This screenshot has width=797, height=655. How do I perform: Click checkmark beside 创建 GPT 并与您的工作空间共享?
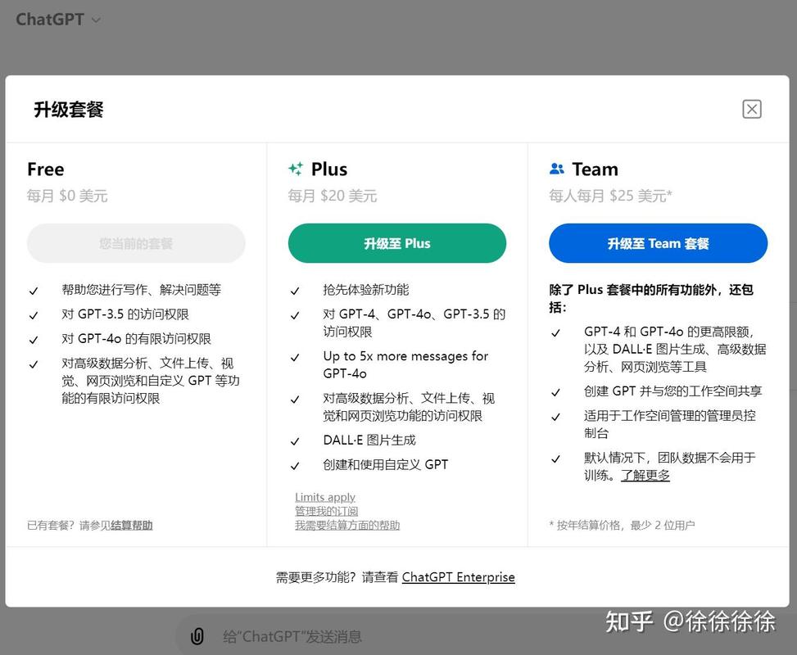[555, 392]
